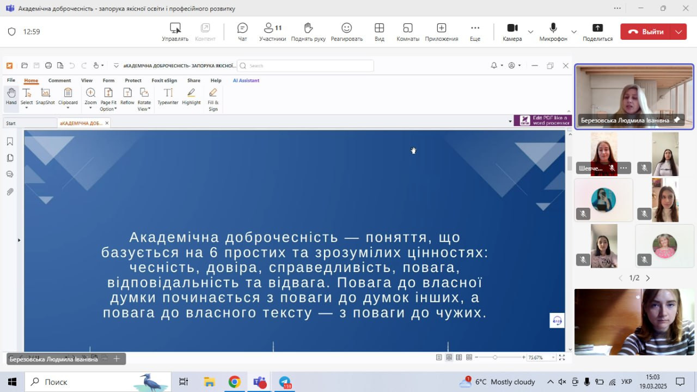
Task: Expand the camera options dropdown arrow
Action: point(530,32)
